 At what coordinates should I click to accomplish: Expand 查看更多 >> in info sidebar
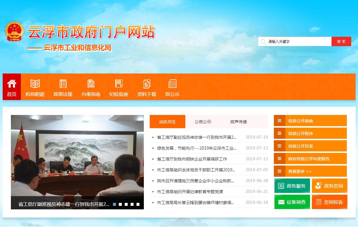(x=310, y=171)
